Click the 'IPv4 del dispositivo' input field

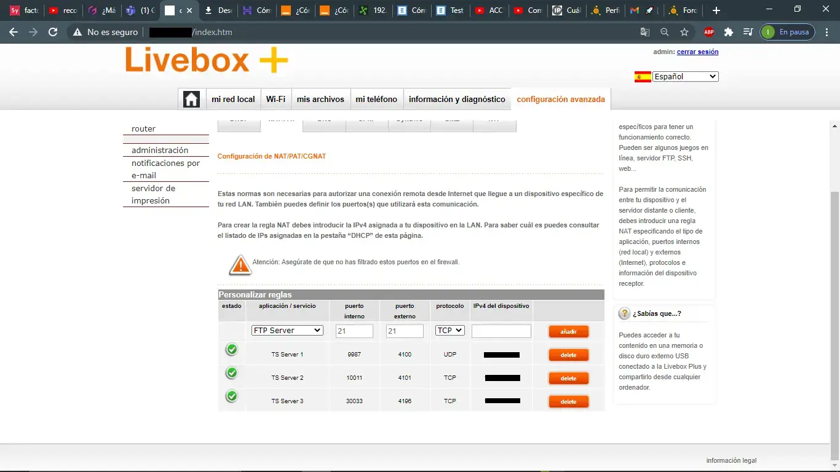click(x=501, y=331)
